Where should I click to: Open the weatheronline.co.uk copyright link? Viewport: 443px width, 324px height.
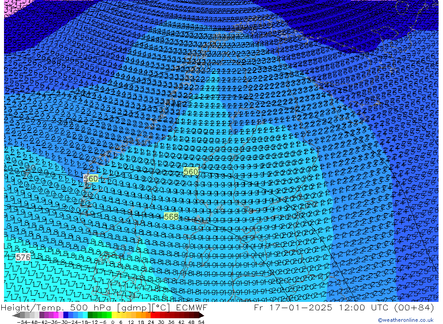tap(405, 320)
